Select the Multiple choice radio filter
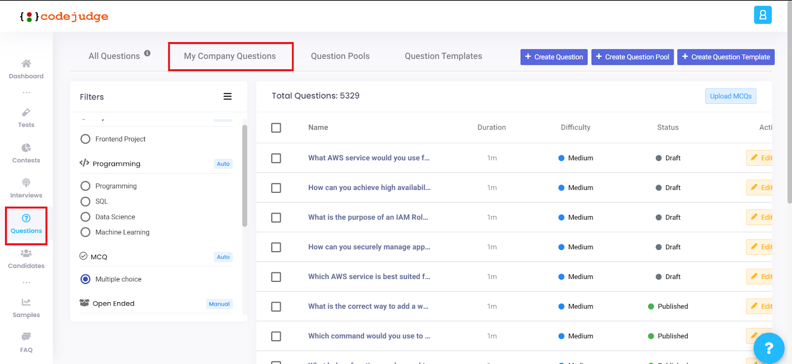 tap(85, 279)
